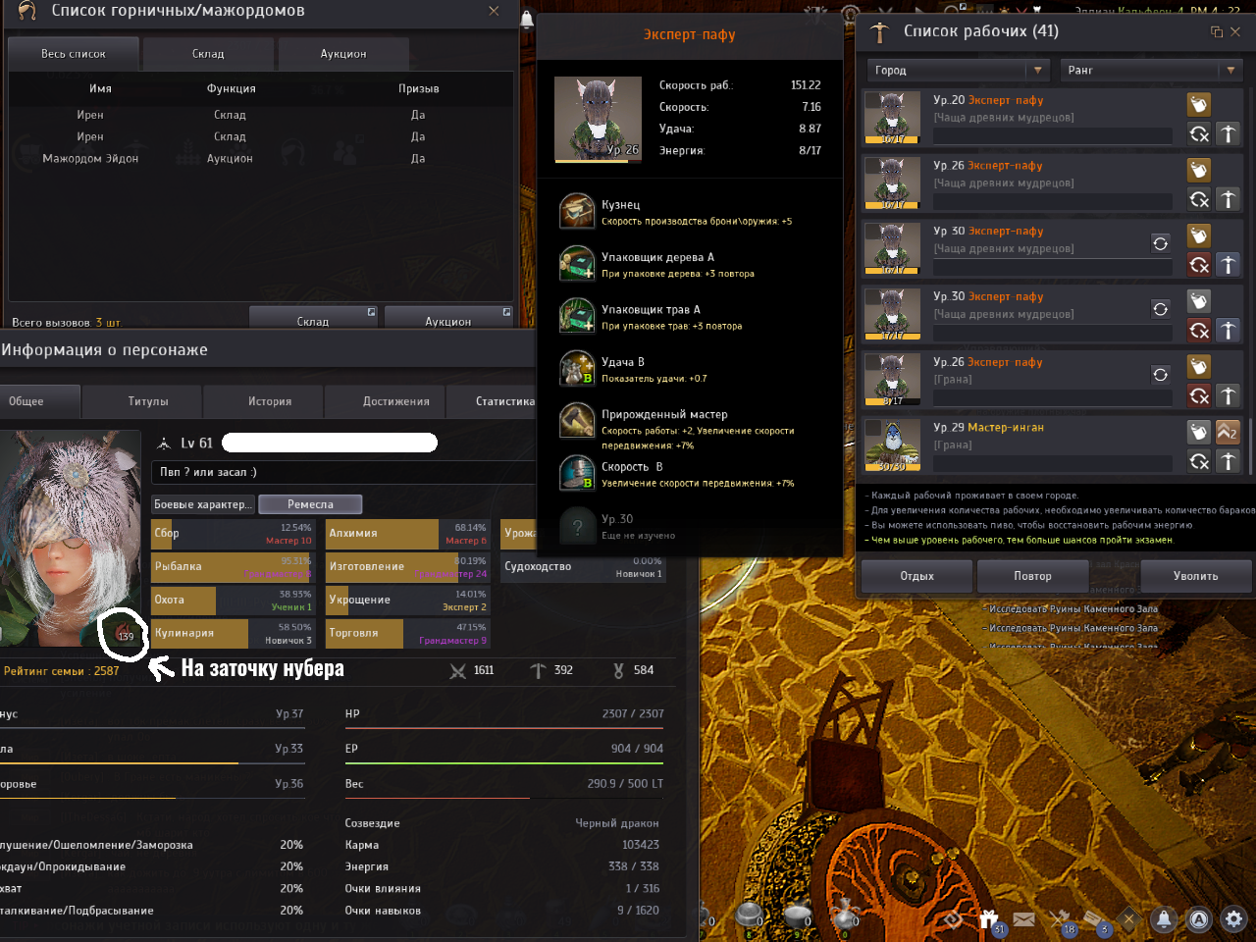Click the repeat-work arrow on the first level 30 Эксперт-пафу worker

tap(1160, 243)
